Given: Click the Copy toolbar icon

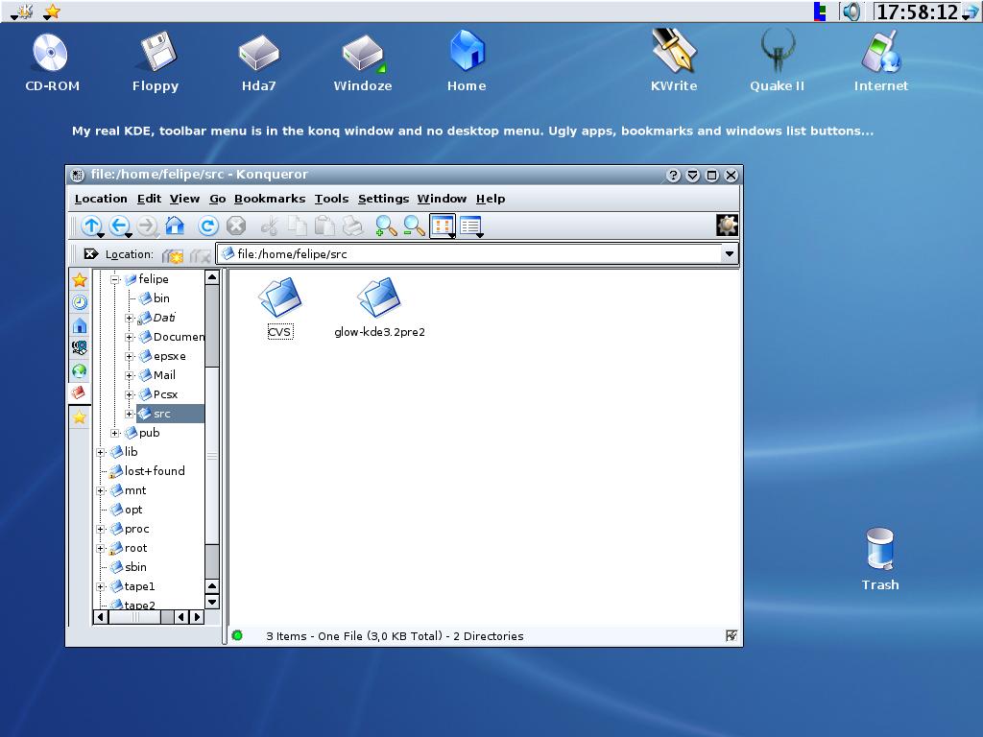Looking at the screenshot, I should pos(298,226).
